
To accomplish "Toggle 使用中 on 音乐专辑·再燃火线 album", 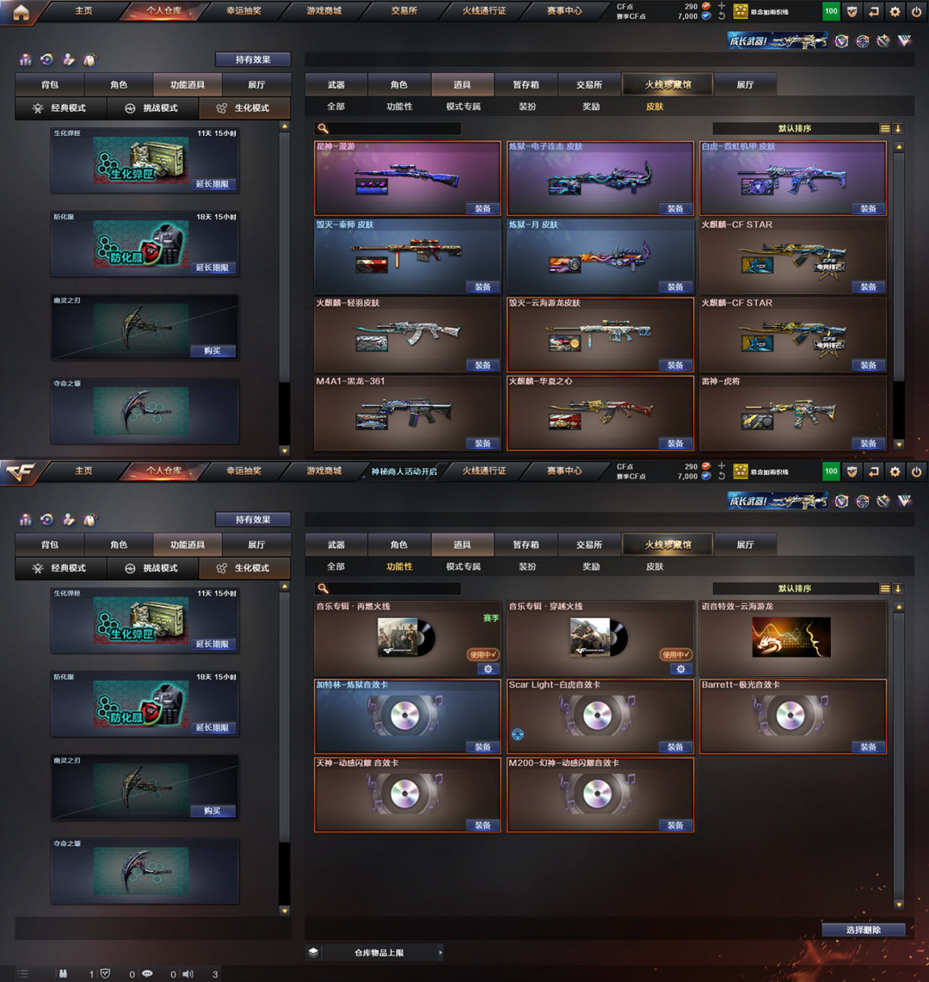I will click(483, 654).
